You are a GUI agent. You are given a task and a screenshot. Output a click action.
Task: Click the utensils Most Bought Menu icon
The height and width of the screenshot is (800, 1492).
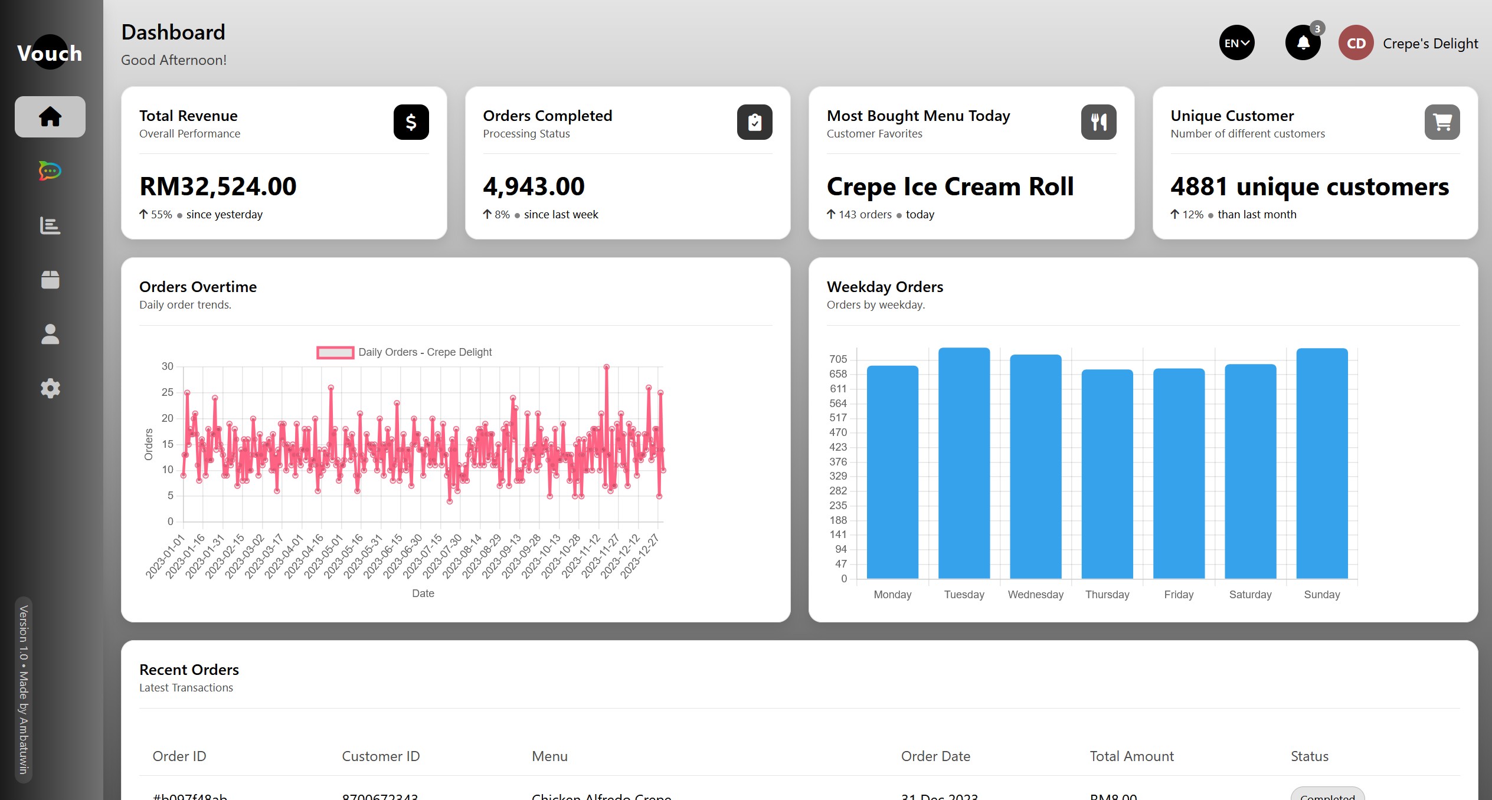point(1099,122)
